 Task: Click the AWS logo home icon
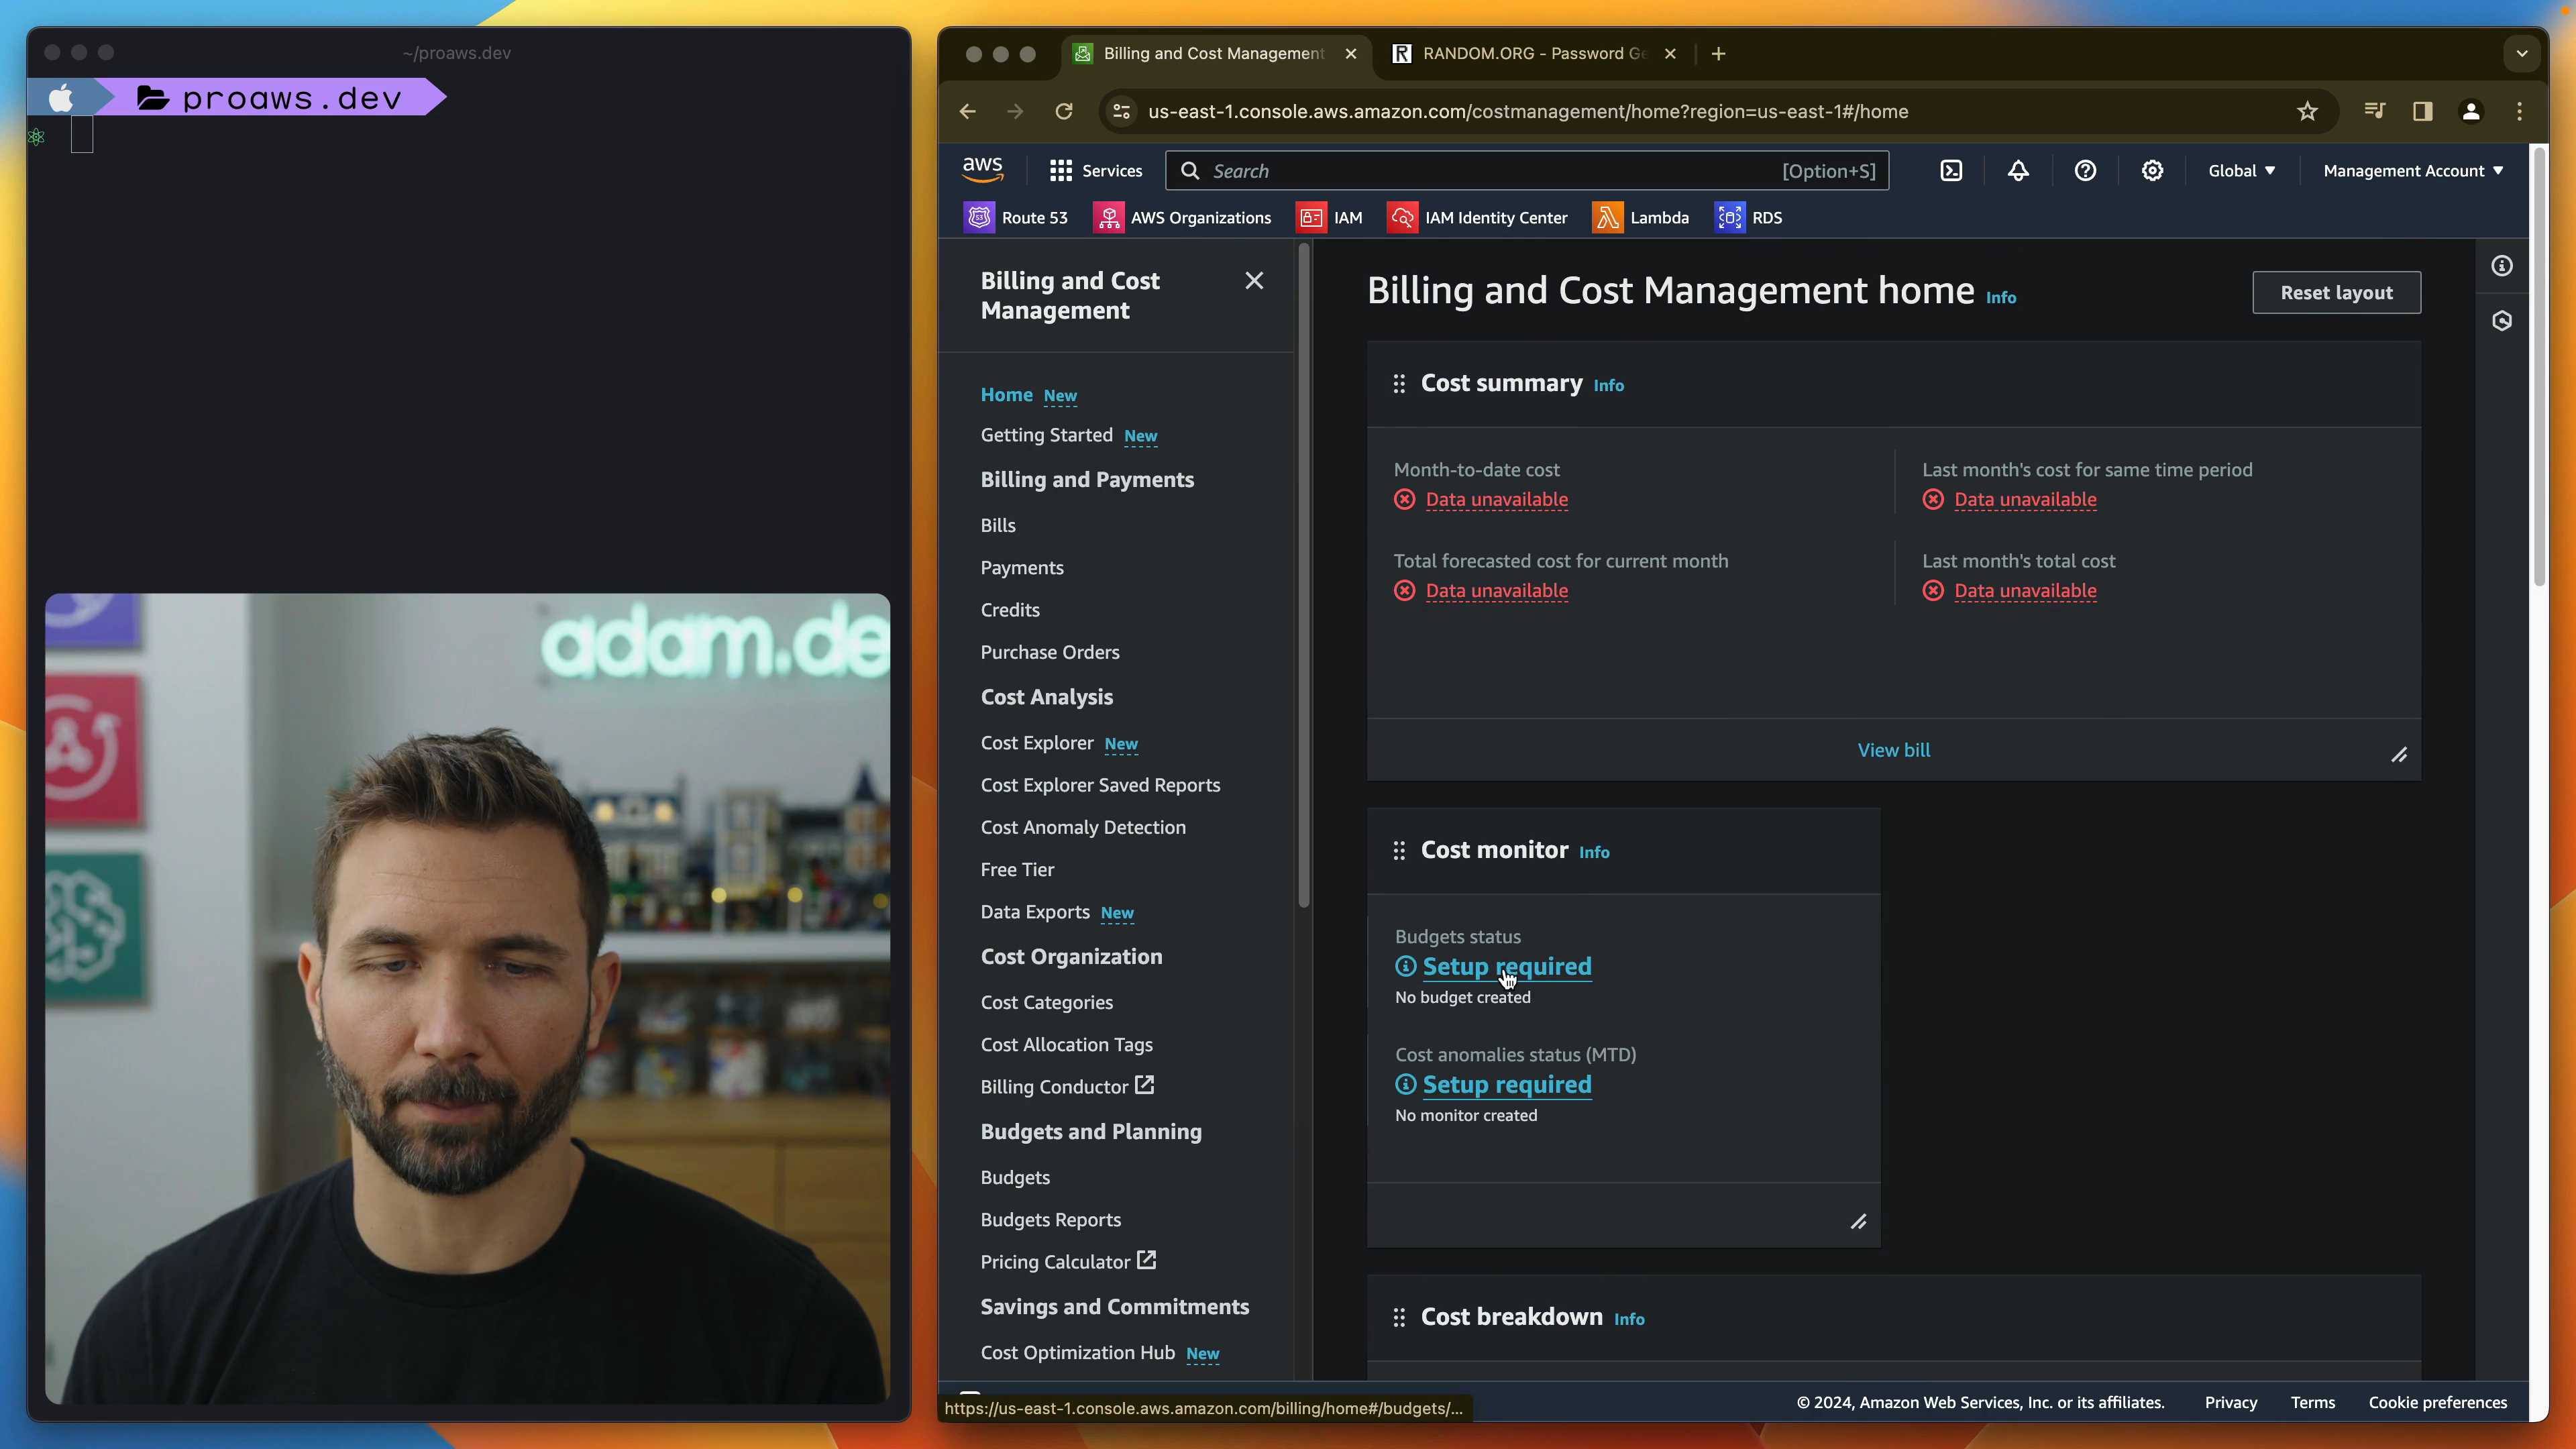click(982, 170)
